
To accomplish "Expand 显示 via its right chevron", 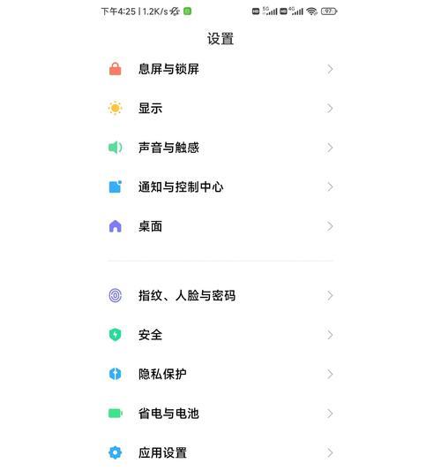I will coord(330,108).
